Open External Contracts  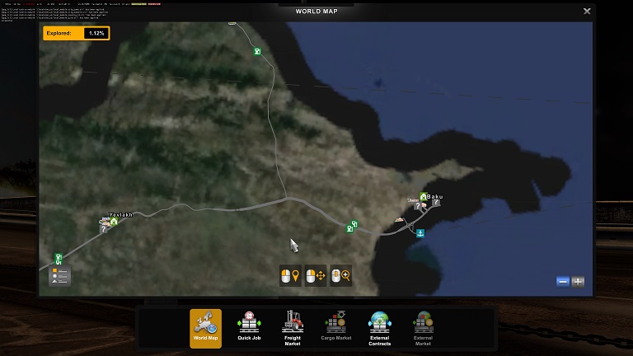click(379, 328)
